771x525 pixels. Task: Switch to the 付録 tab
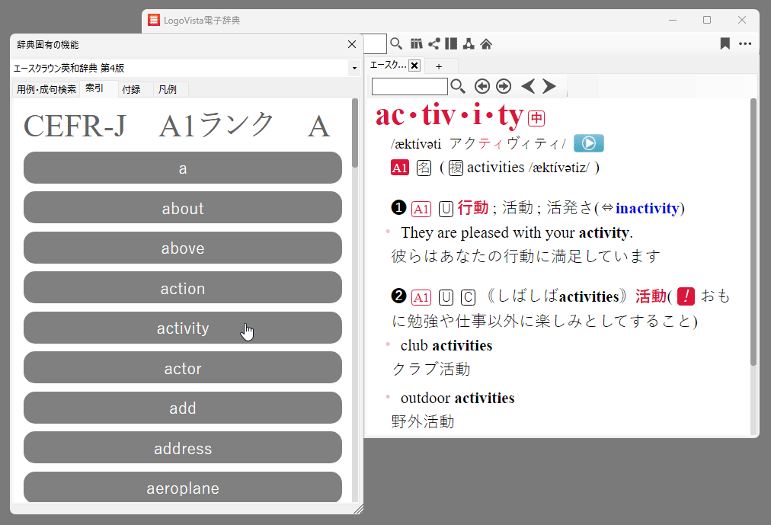131,89
